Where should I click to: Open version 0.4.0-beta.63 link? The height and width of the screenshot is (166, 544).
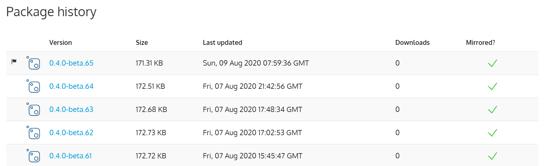tap(71, 110)
